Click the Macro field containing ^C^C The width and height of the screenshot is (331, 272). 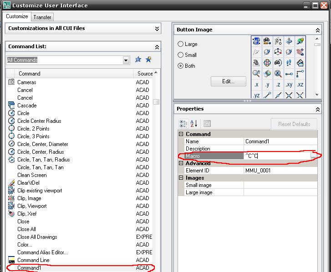click(277, 156)
